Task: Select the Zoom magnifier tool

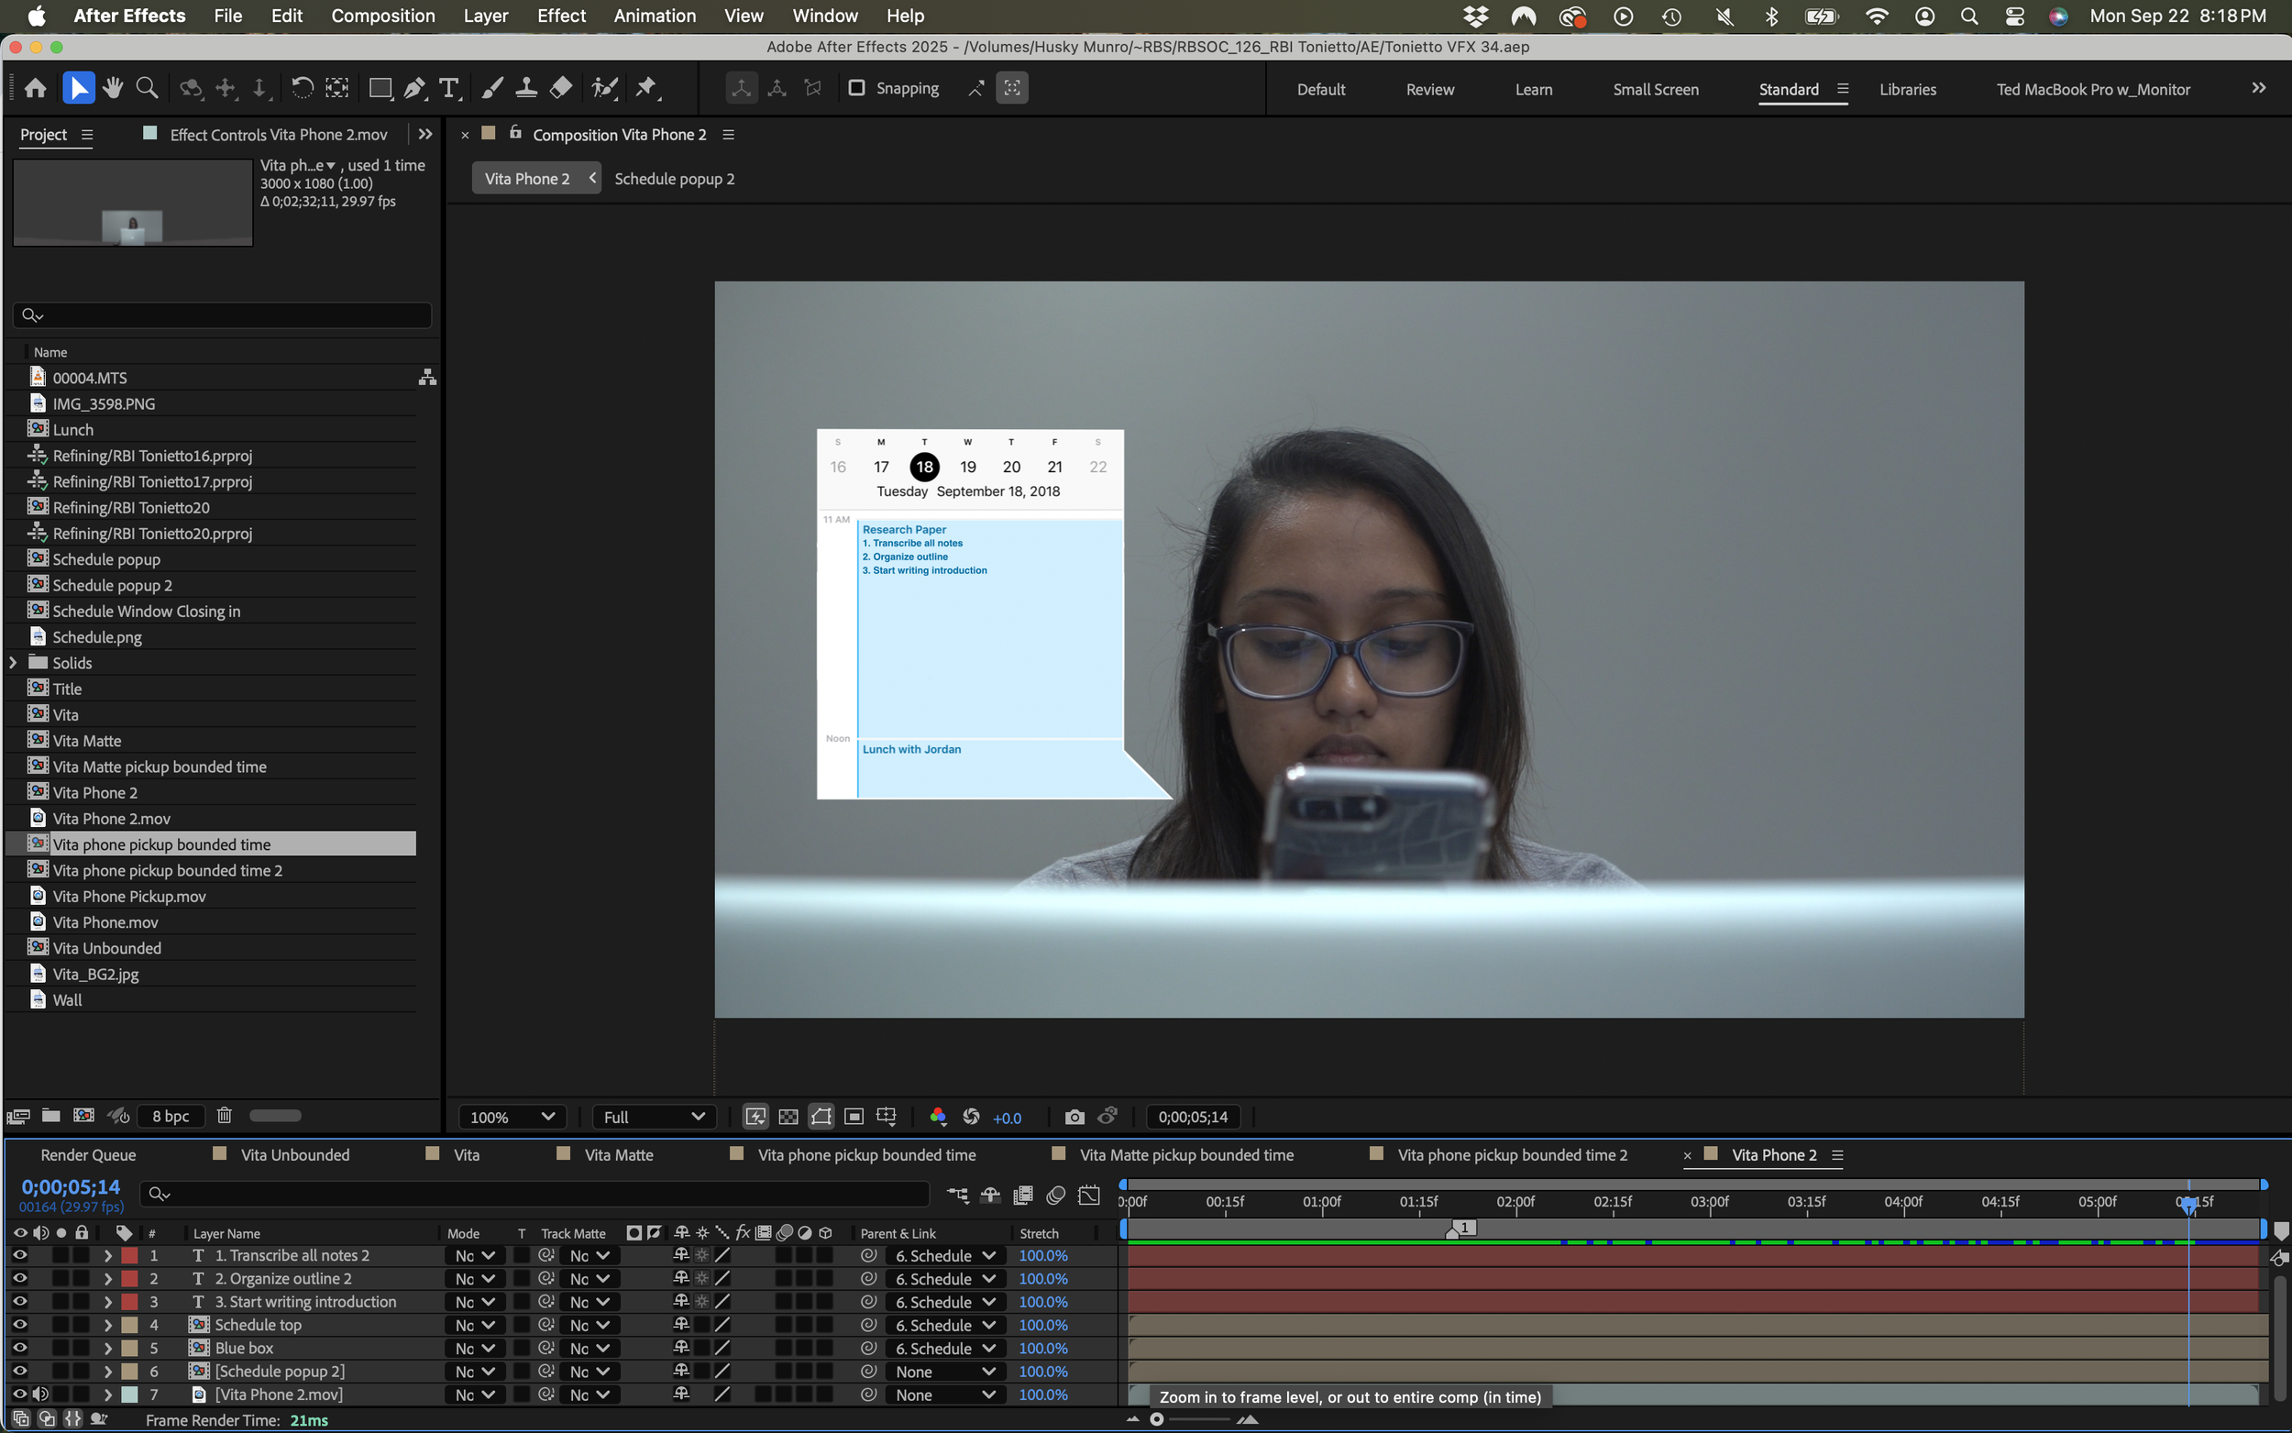Action: coord(147,88)
